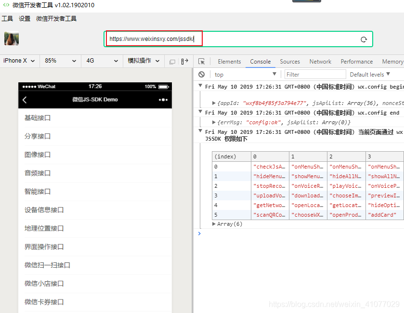The image size is (404, 313).
Task: Click the "openLoca…" table cell
Action: (x=308, y=205)
